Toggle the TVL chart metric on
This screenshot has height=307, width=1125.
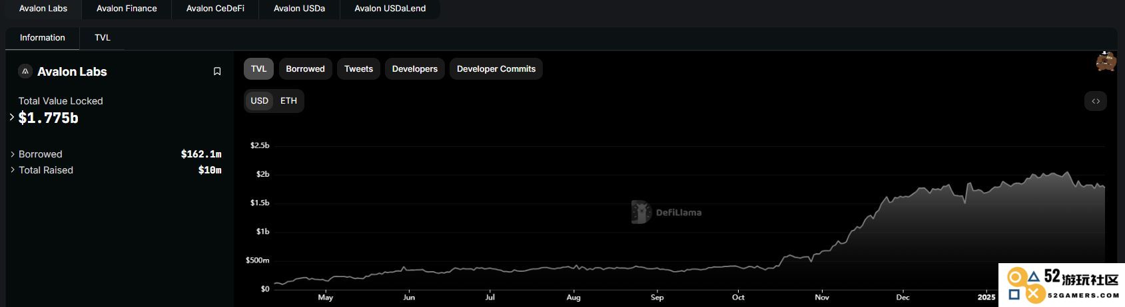click(x=258, y=68)
